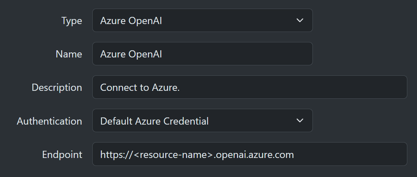
Task: Click 'openai.azure.com' portion of the Endpoint
Action: click(x=256, y=155)
